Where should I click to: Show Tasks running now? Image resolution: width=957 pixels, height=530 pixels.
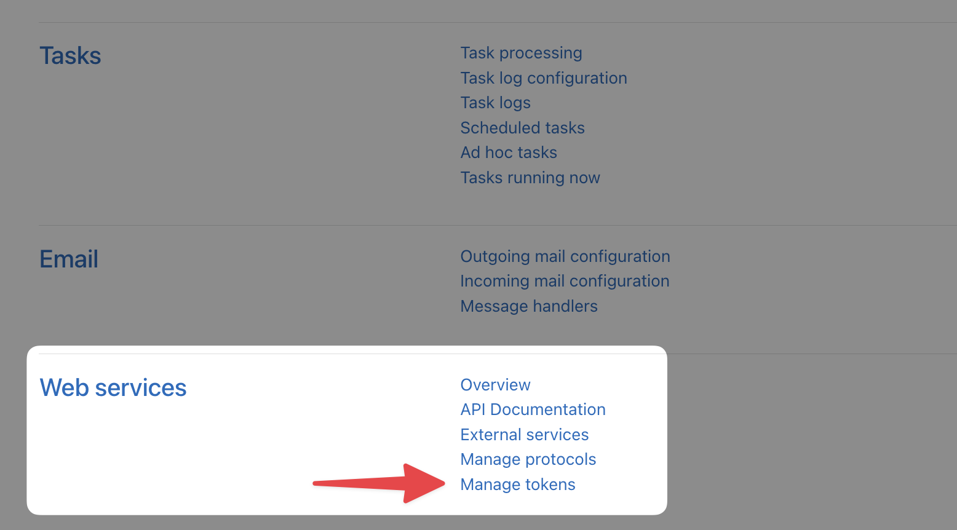[530, 178]
